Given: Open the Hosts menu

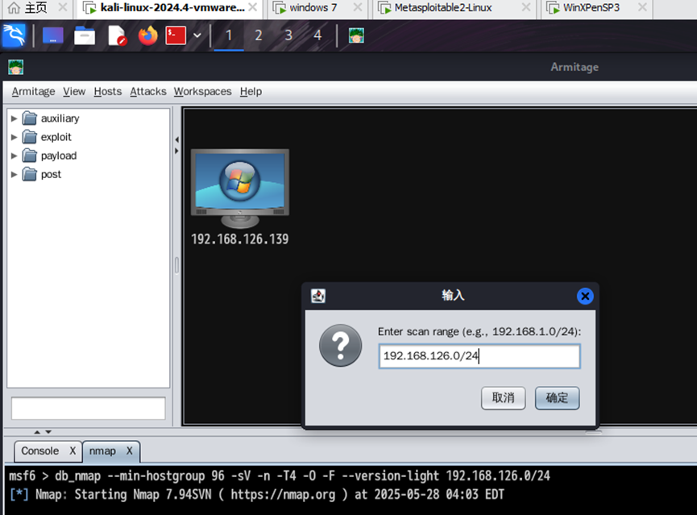Looking at the screenshot, I should click(108, 91).
